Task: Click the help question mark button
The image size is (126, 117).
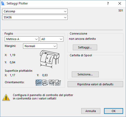Action: [x=108, y=3]
